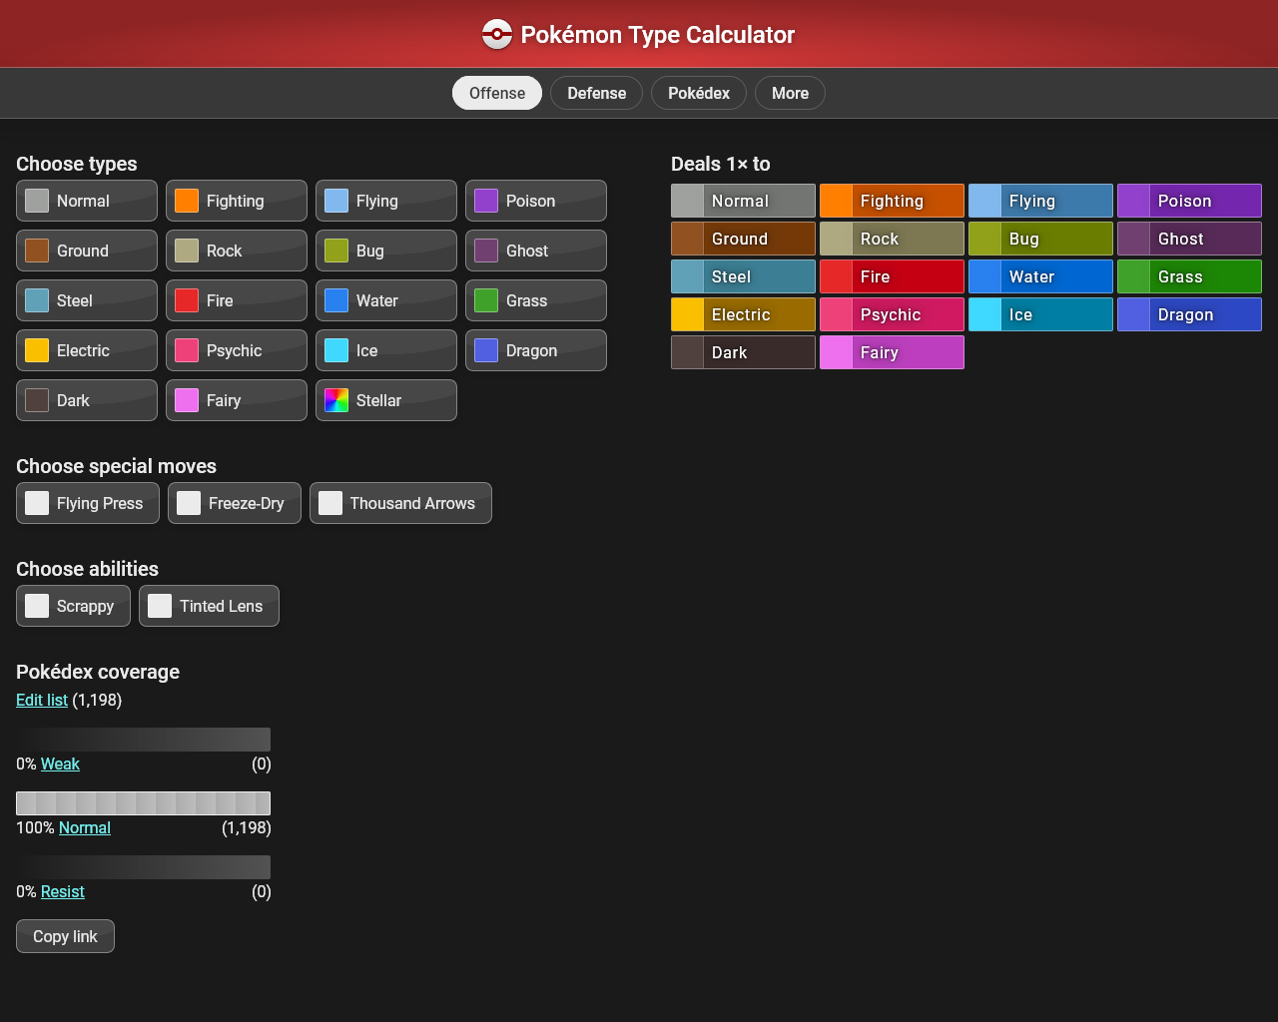Select the Psychic type under Choose types
The width and height of the screenshot is (1278, 1022).
[x=237, y=350]
